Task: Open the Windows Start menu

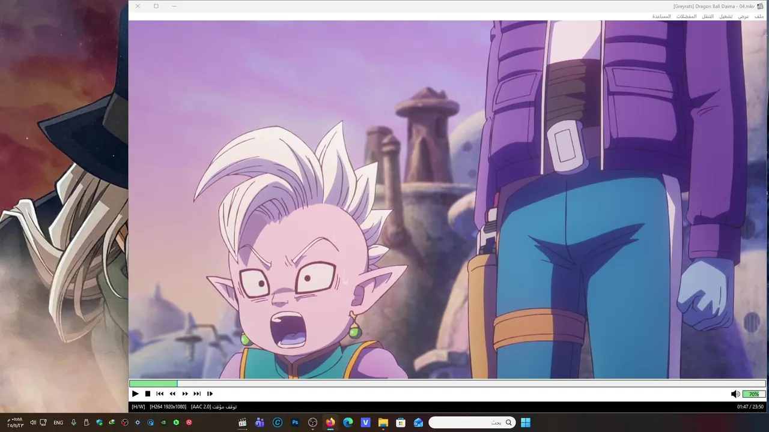Action: coord(526,422)
